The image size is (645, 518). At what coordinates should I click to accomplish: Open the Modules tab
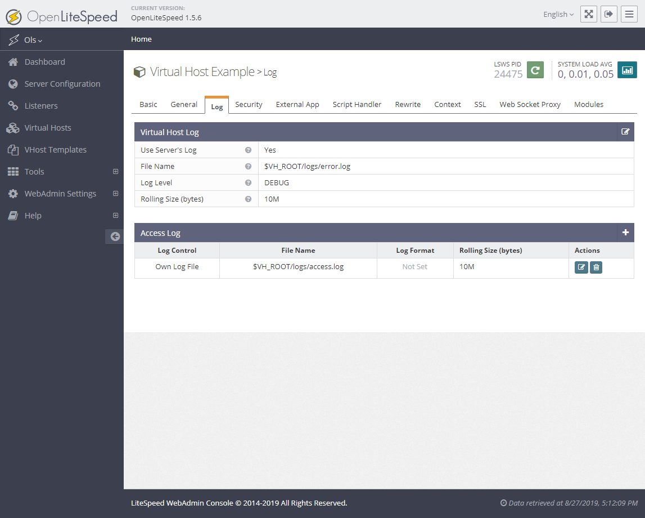589,105
